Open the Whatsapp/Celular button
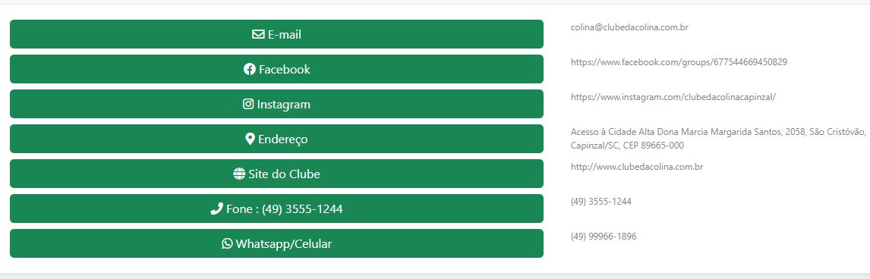The height and width of the screenshot is (279, 870). click(x=276, y=243)
